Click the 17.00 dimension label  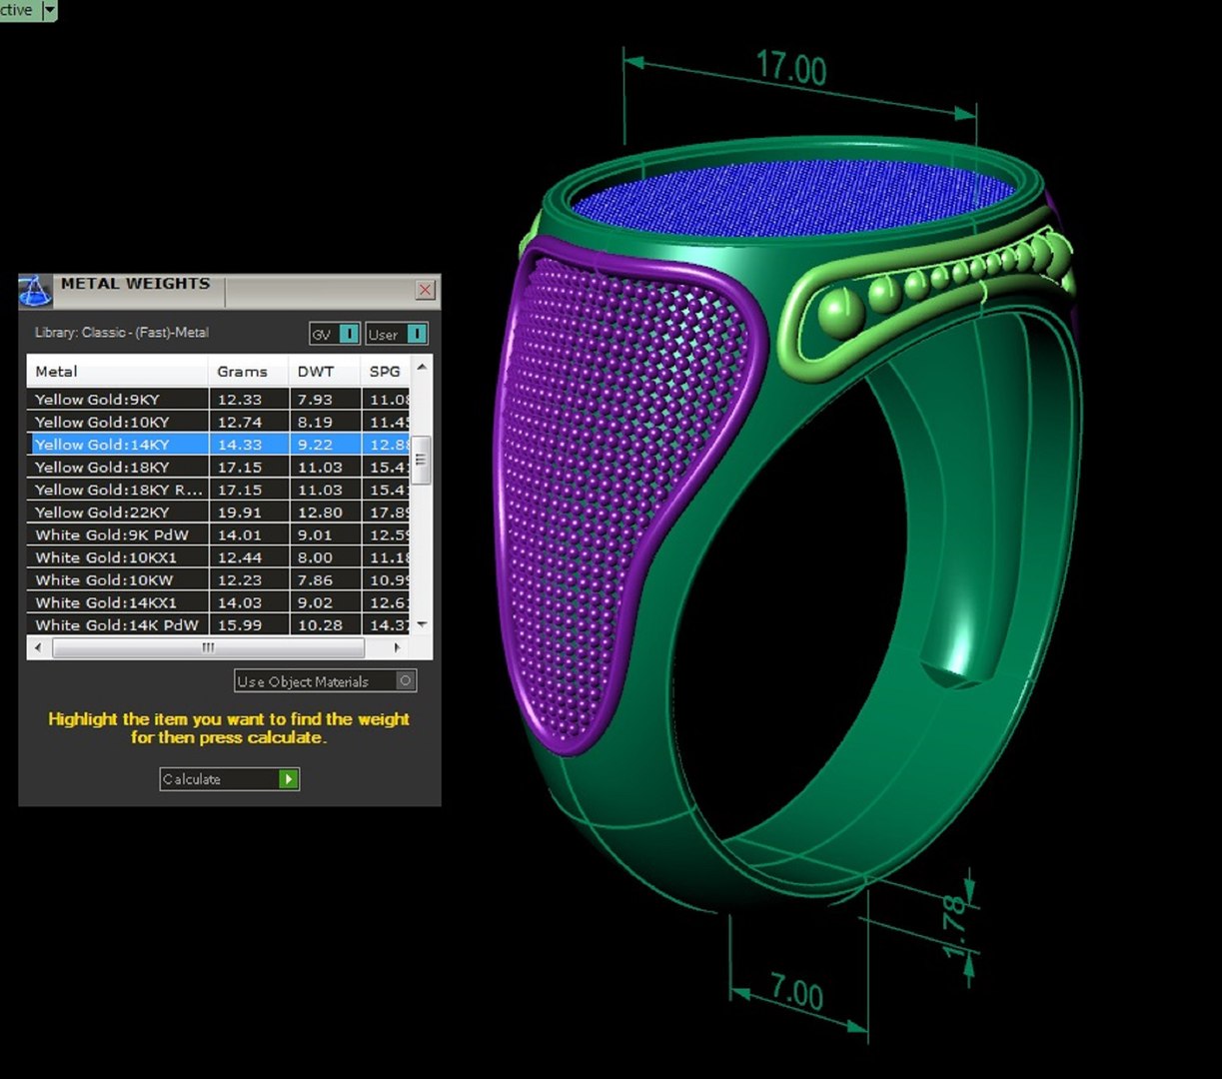coord(791,68)
